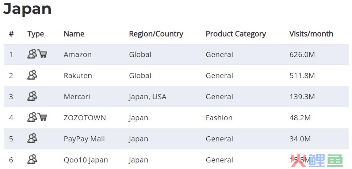Viewport: 352px width, 169px height.
Task: Click the shopping cart icon in Amazon row
Action: click(42, 54)
